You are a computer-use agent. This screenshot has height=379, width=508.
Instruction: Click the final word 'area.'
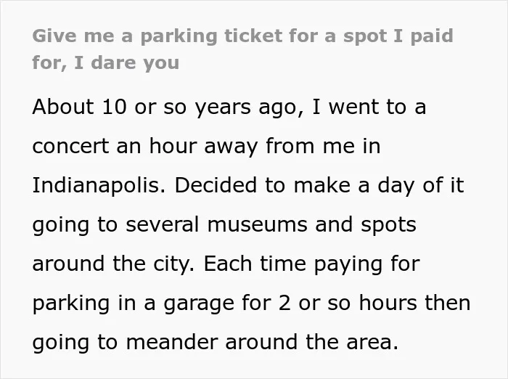coord(372,343)
